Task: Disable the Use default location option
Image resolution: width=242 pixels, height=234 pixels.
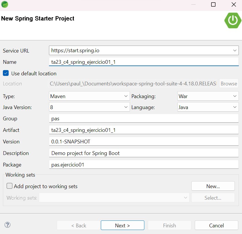Action: (x=6, y=73)
